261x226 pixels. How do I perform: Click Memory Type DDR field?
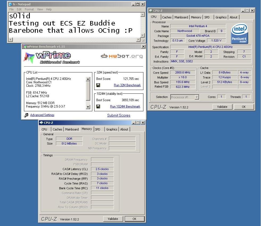pos(69,139)
